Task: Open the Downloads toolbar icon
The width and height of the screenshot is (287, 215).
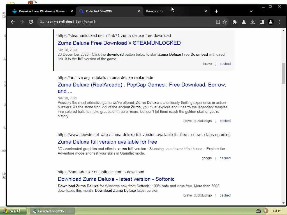Action: coord(253,22)
